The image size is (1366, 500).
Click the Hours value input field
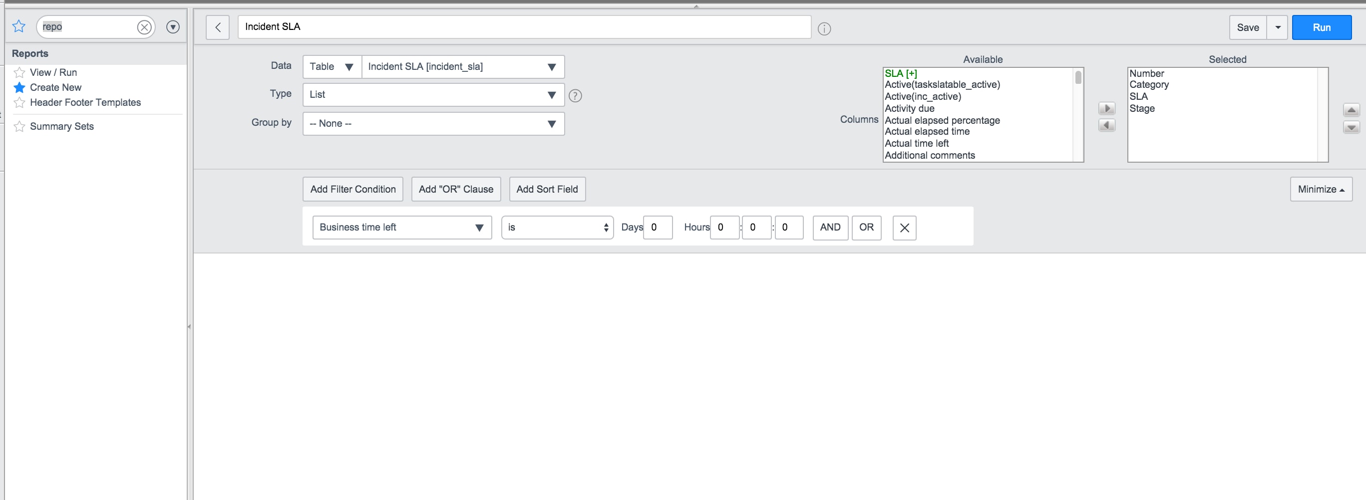pos(724,228)
